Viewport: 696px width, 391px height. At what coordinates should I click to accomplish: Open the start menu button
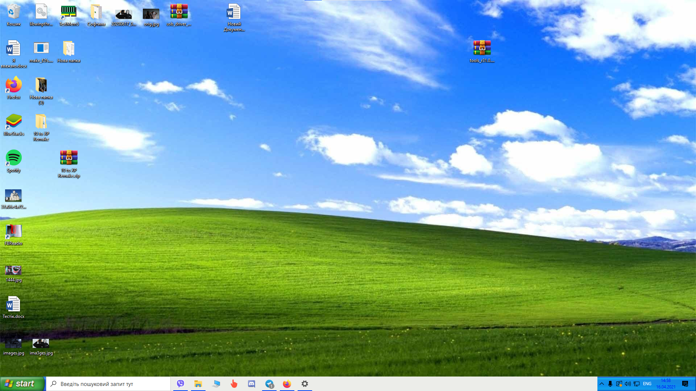pyautogui.click(x=22, y=384)
